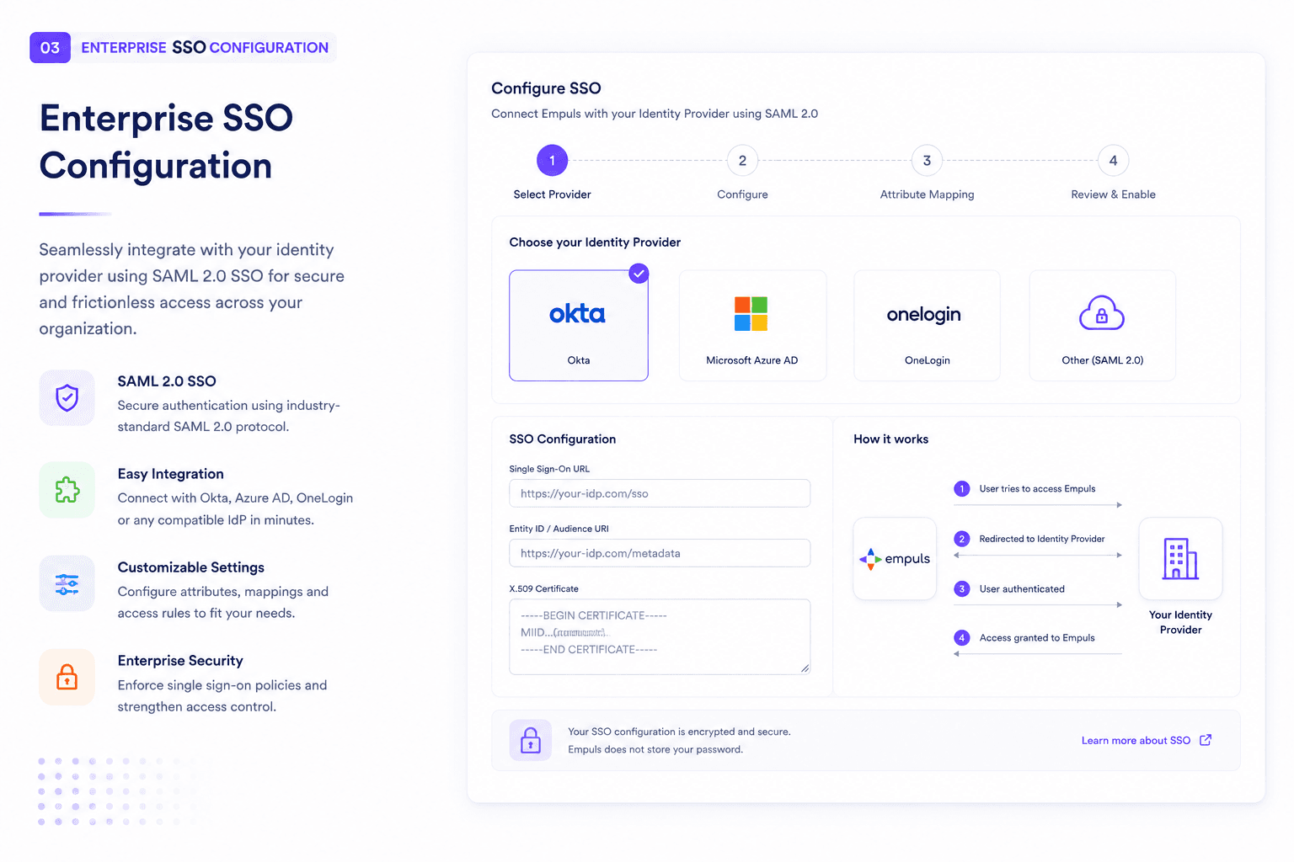1294x862 pixels.
Task: Focus the Entity ID / Audience URI field
Action: (x=660, y=553)
